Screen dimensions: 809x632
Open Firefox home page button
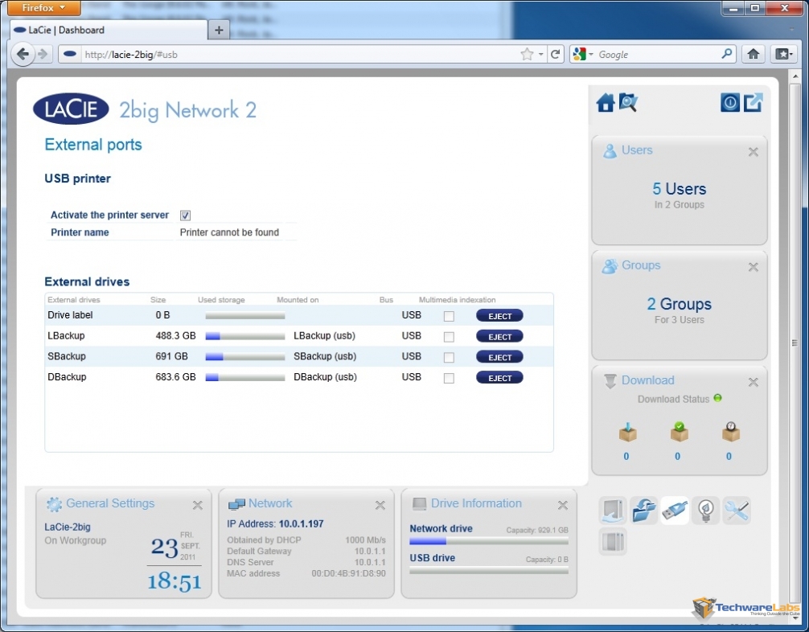click(x=754, y=54)
